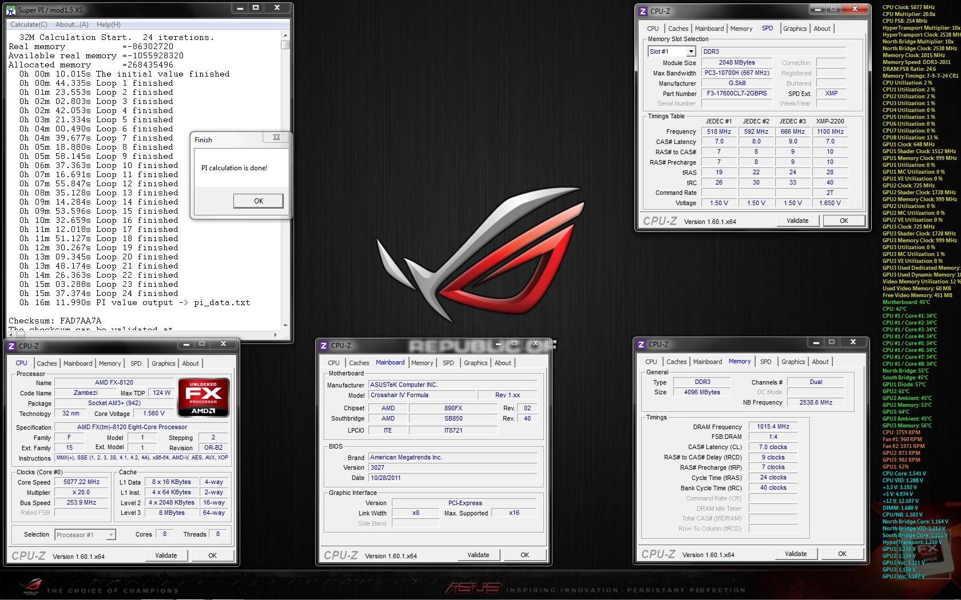Minimize the Super PI window
This screenshot has width=961, height=600.
point(241,8)
